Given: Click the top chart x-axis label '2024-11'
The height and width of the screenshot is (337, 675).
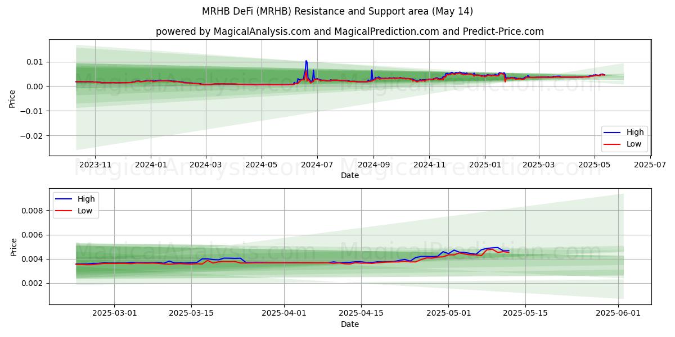Looking at the screenshot, I should (x=429, y=165).
